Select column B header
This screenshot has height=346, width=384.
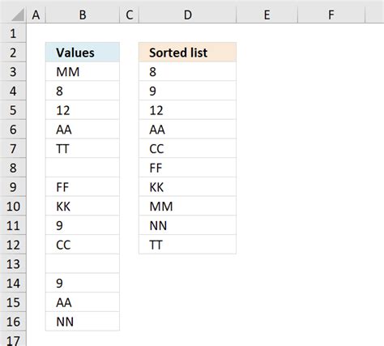(x=83, y=15)
